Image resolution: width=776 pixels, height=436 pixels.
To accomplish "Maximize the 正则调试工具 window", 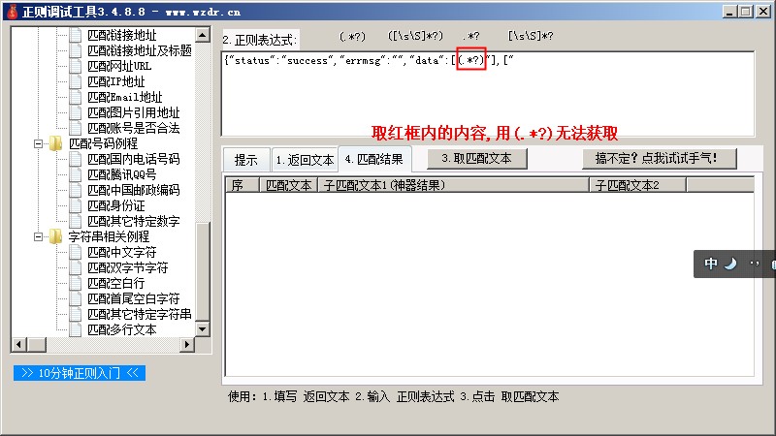I will coord(745,12).
